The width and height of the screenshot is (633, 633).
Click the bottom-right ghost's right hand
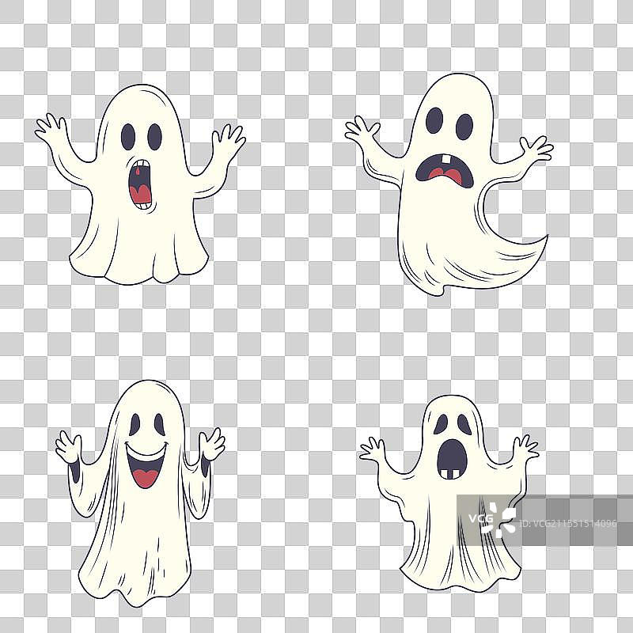tap(525, 447)
